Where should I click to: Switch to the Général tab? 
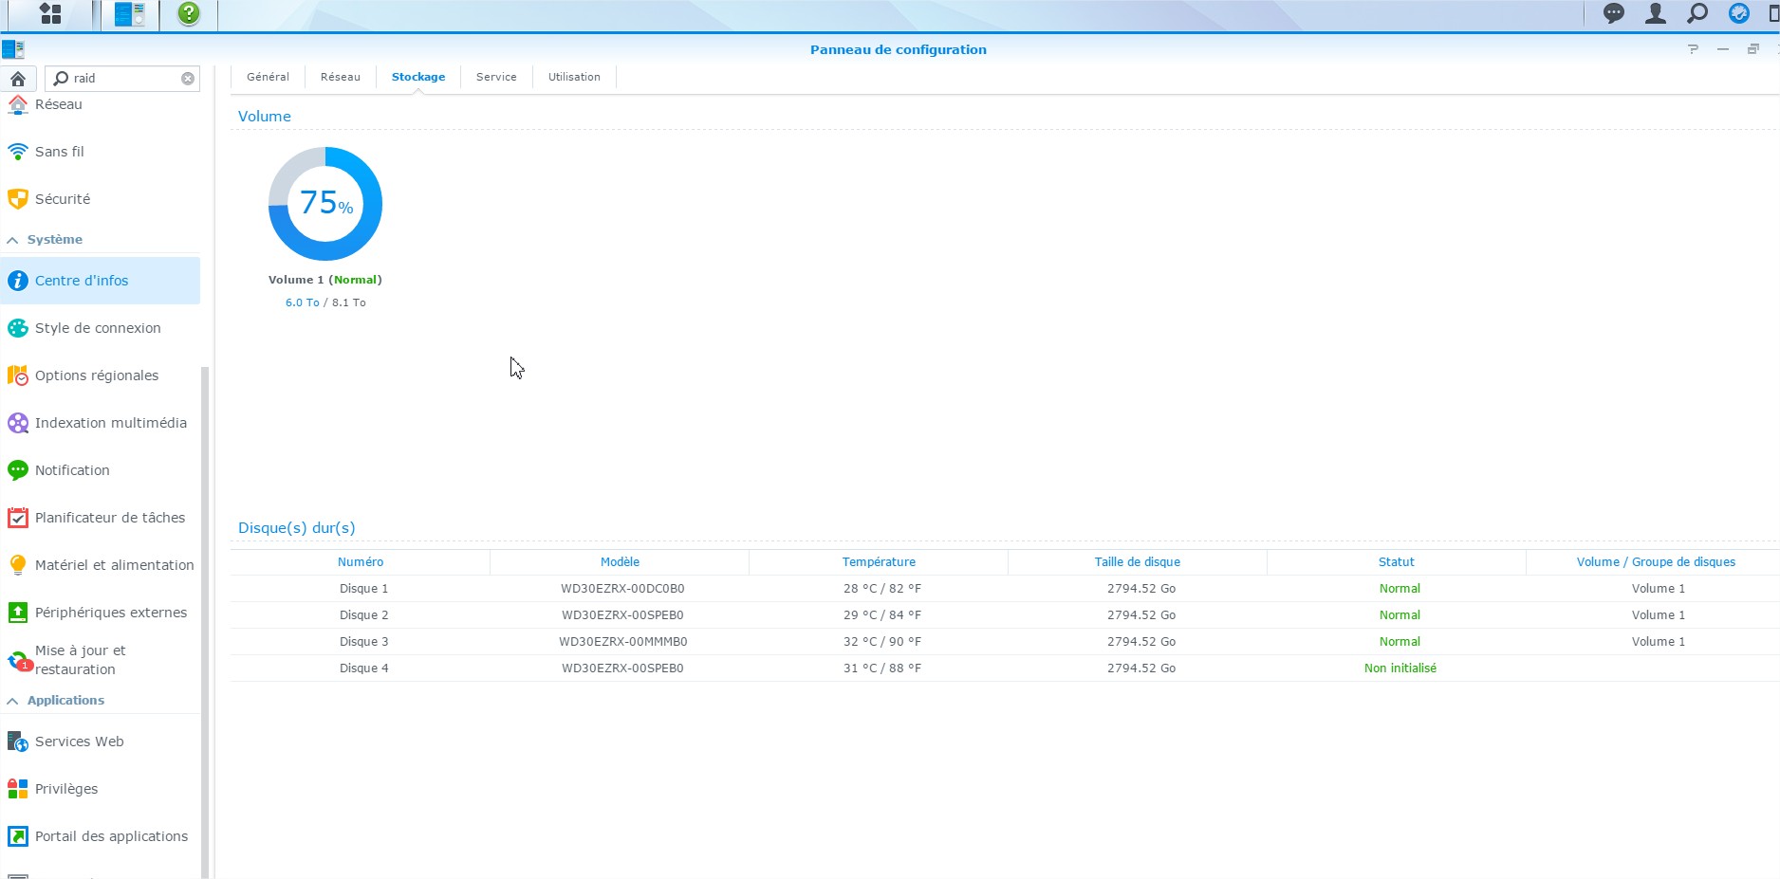click(268, 77)
